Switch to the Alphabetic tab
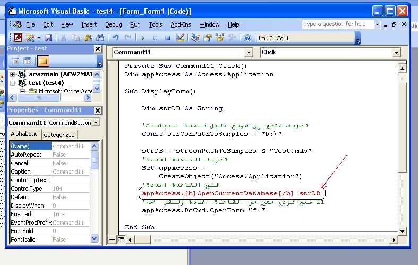 (24, 134)
